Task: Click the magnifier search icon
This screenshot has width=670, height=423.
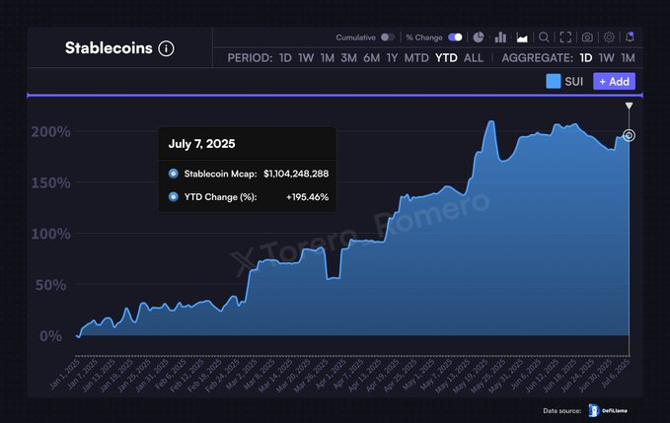Action: coord(544,37)
